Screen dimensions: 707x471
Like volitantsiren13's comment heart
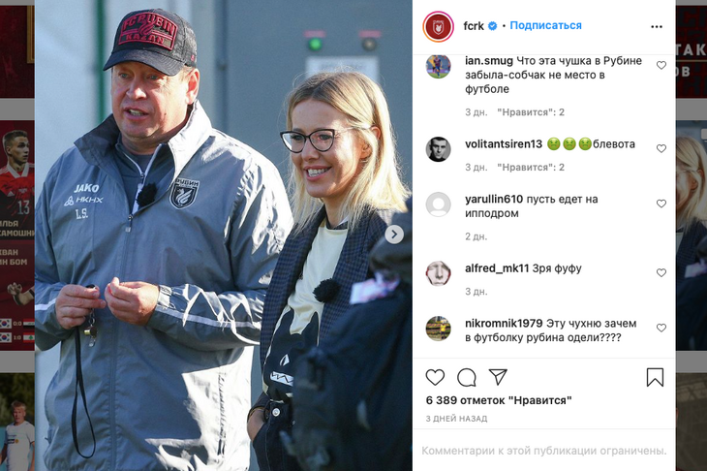[661, 148]
